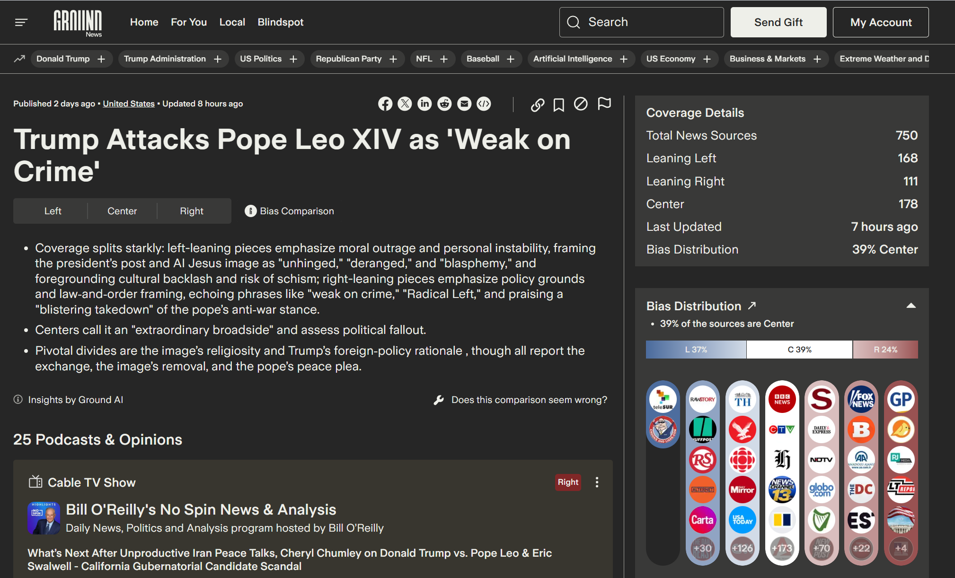Viewport: 955px width, 578px height.
Task: Share article on Reddit
Action: tap(444, 104)
